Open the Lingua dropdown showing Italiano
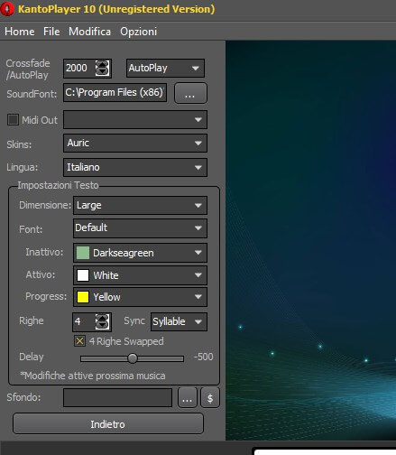This screenshot has height=455, width=396. coord(135,167)
